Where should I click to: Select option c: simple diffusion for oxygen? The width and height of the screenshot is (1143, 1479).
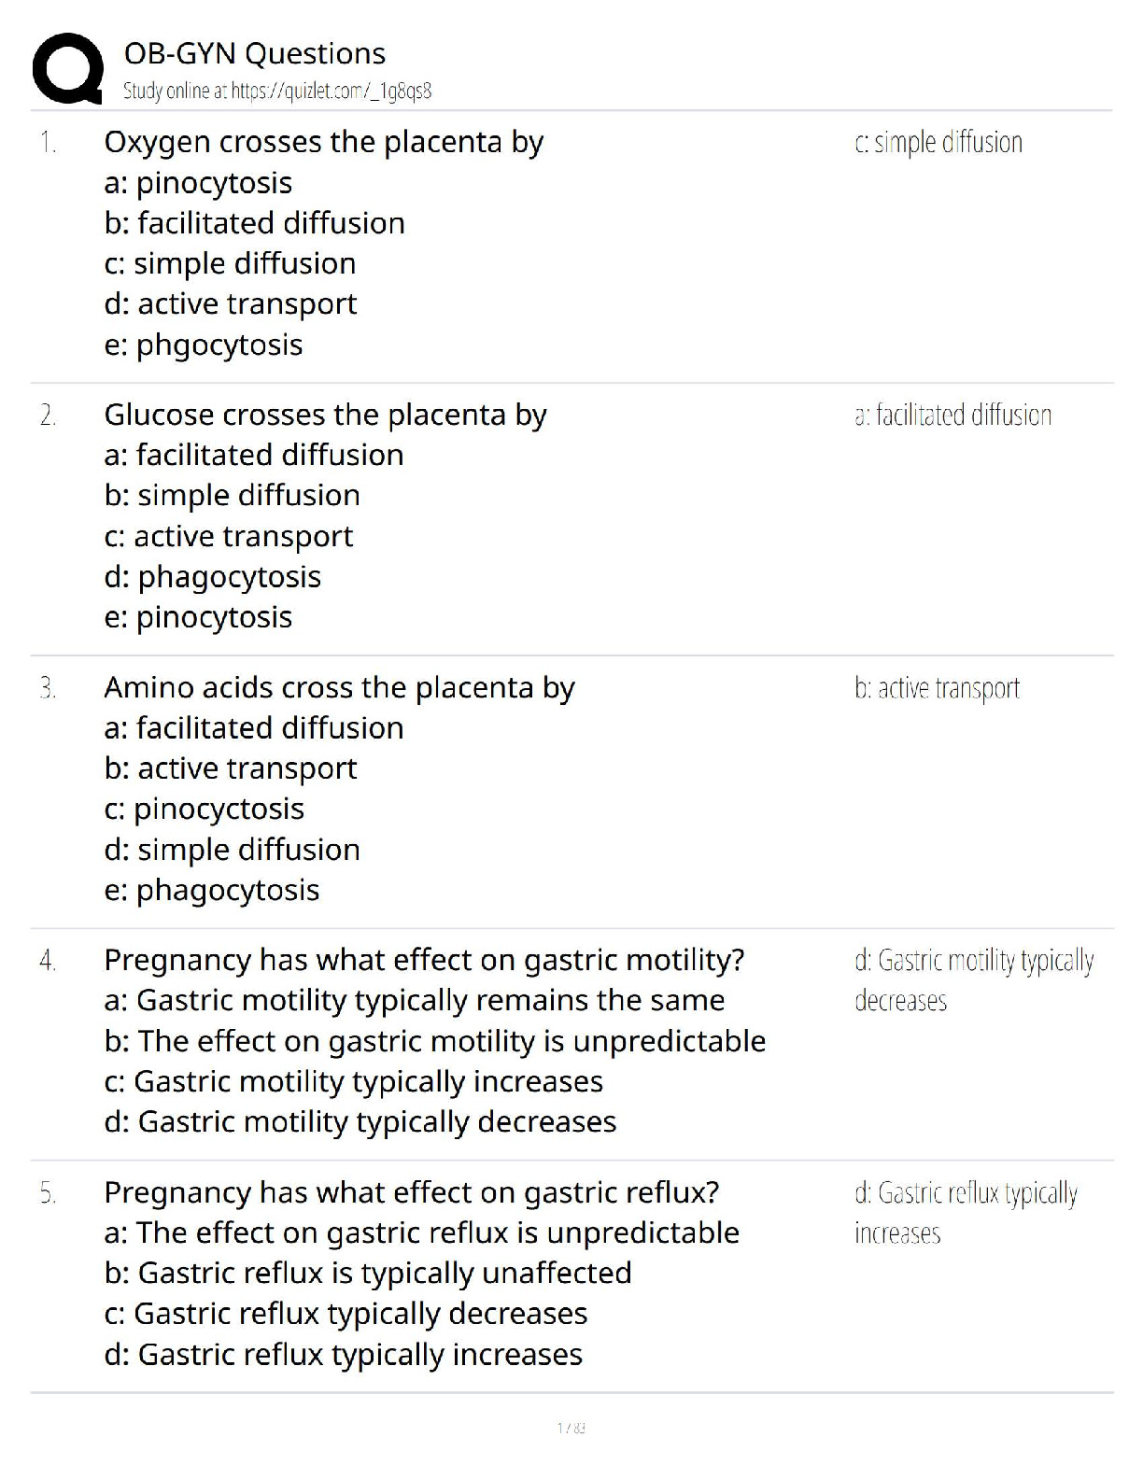[x=230, y=263]
